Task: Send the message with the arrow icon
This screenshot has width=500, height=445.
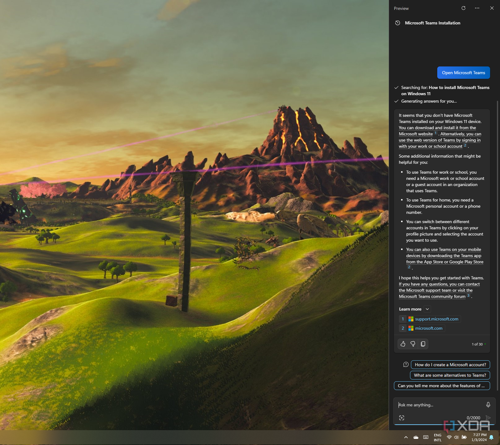Action: click(488, 418)
